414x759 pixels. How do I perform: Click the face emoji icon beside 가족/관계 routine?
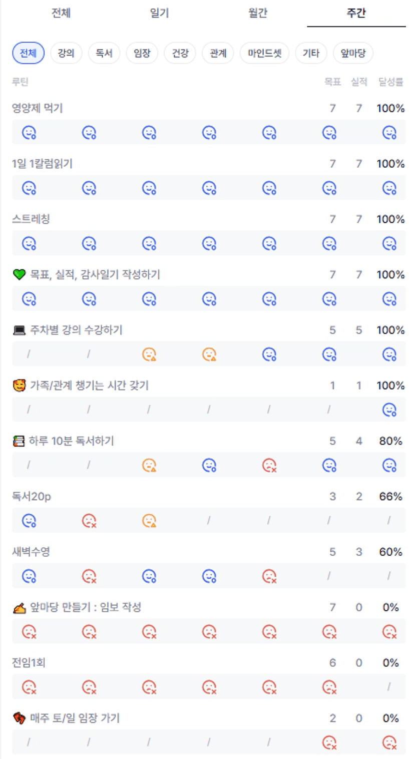tap(19, 386)
